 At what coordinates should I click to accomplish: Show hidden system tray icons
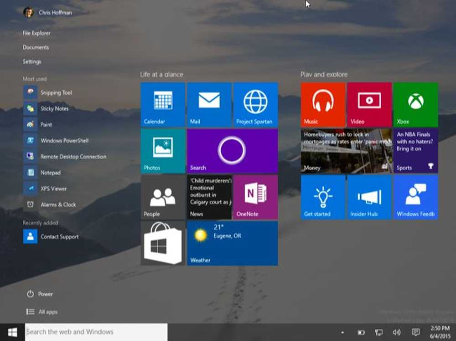[x=342, y=332]
